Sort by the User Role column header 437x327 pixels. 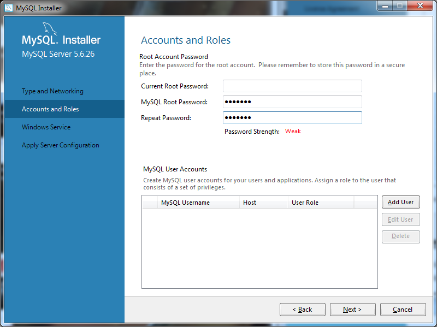[321, 203]
